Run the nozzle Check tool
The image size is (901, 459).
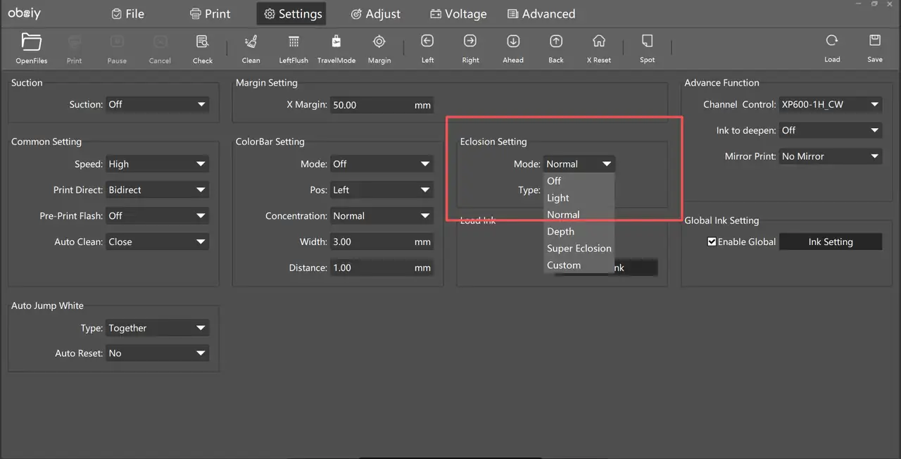(x=203, y=42)
